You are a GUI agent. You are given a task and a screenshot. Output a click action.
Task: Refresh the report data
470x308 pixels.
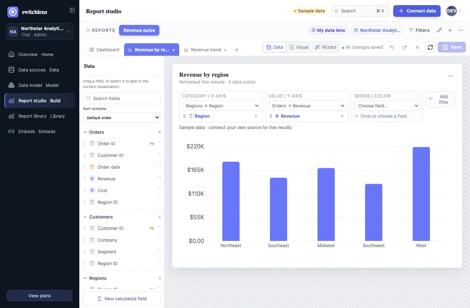point(430,47)
